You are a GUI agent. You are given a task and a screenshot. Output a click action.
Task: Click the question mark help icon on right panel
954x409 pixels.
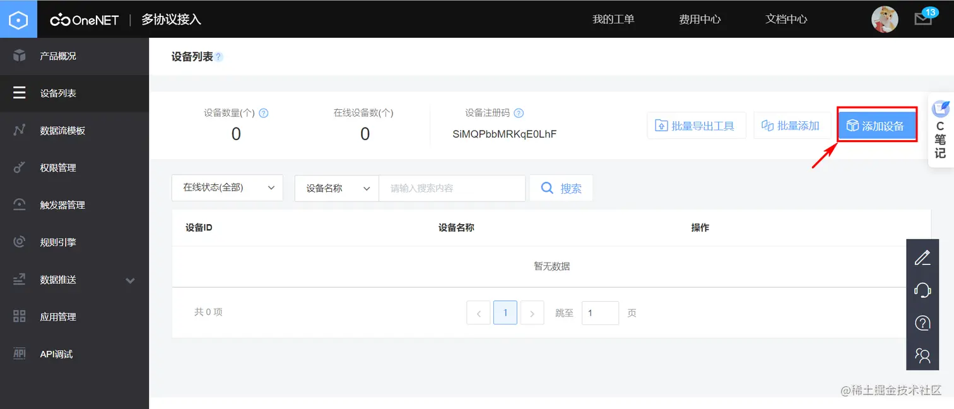pyautogui.click(x=922, y=323)
